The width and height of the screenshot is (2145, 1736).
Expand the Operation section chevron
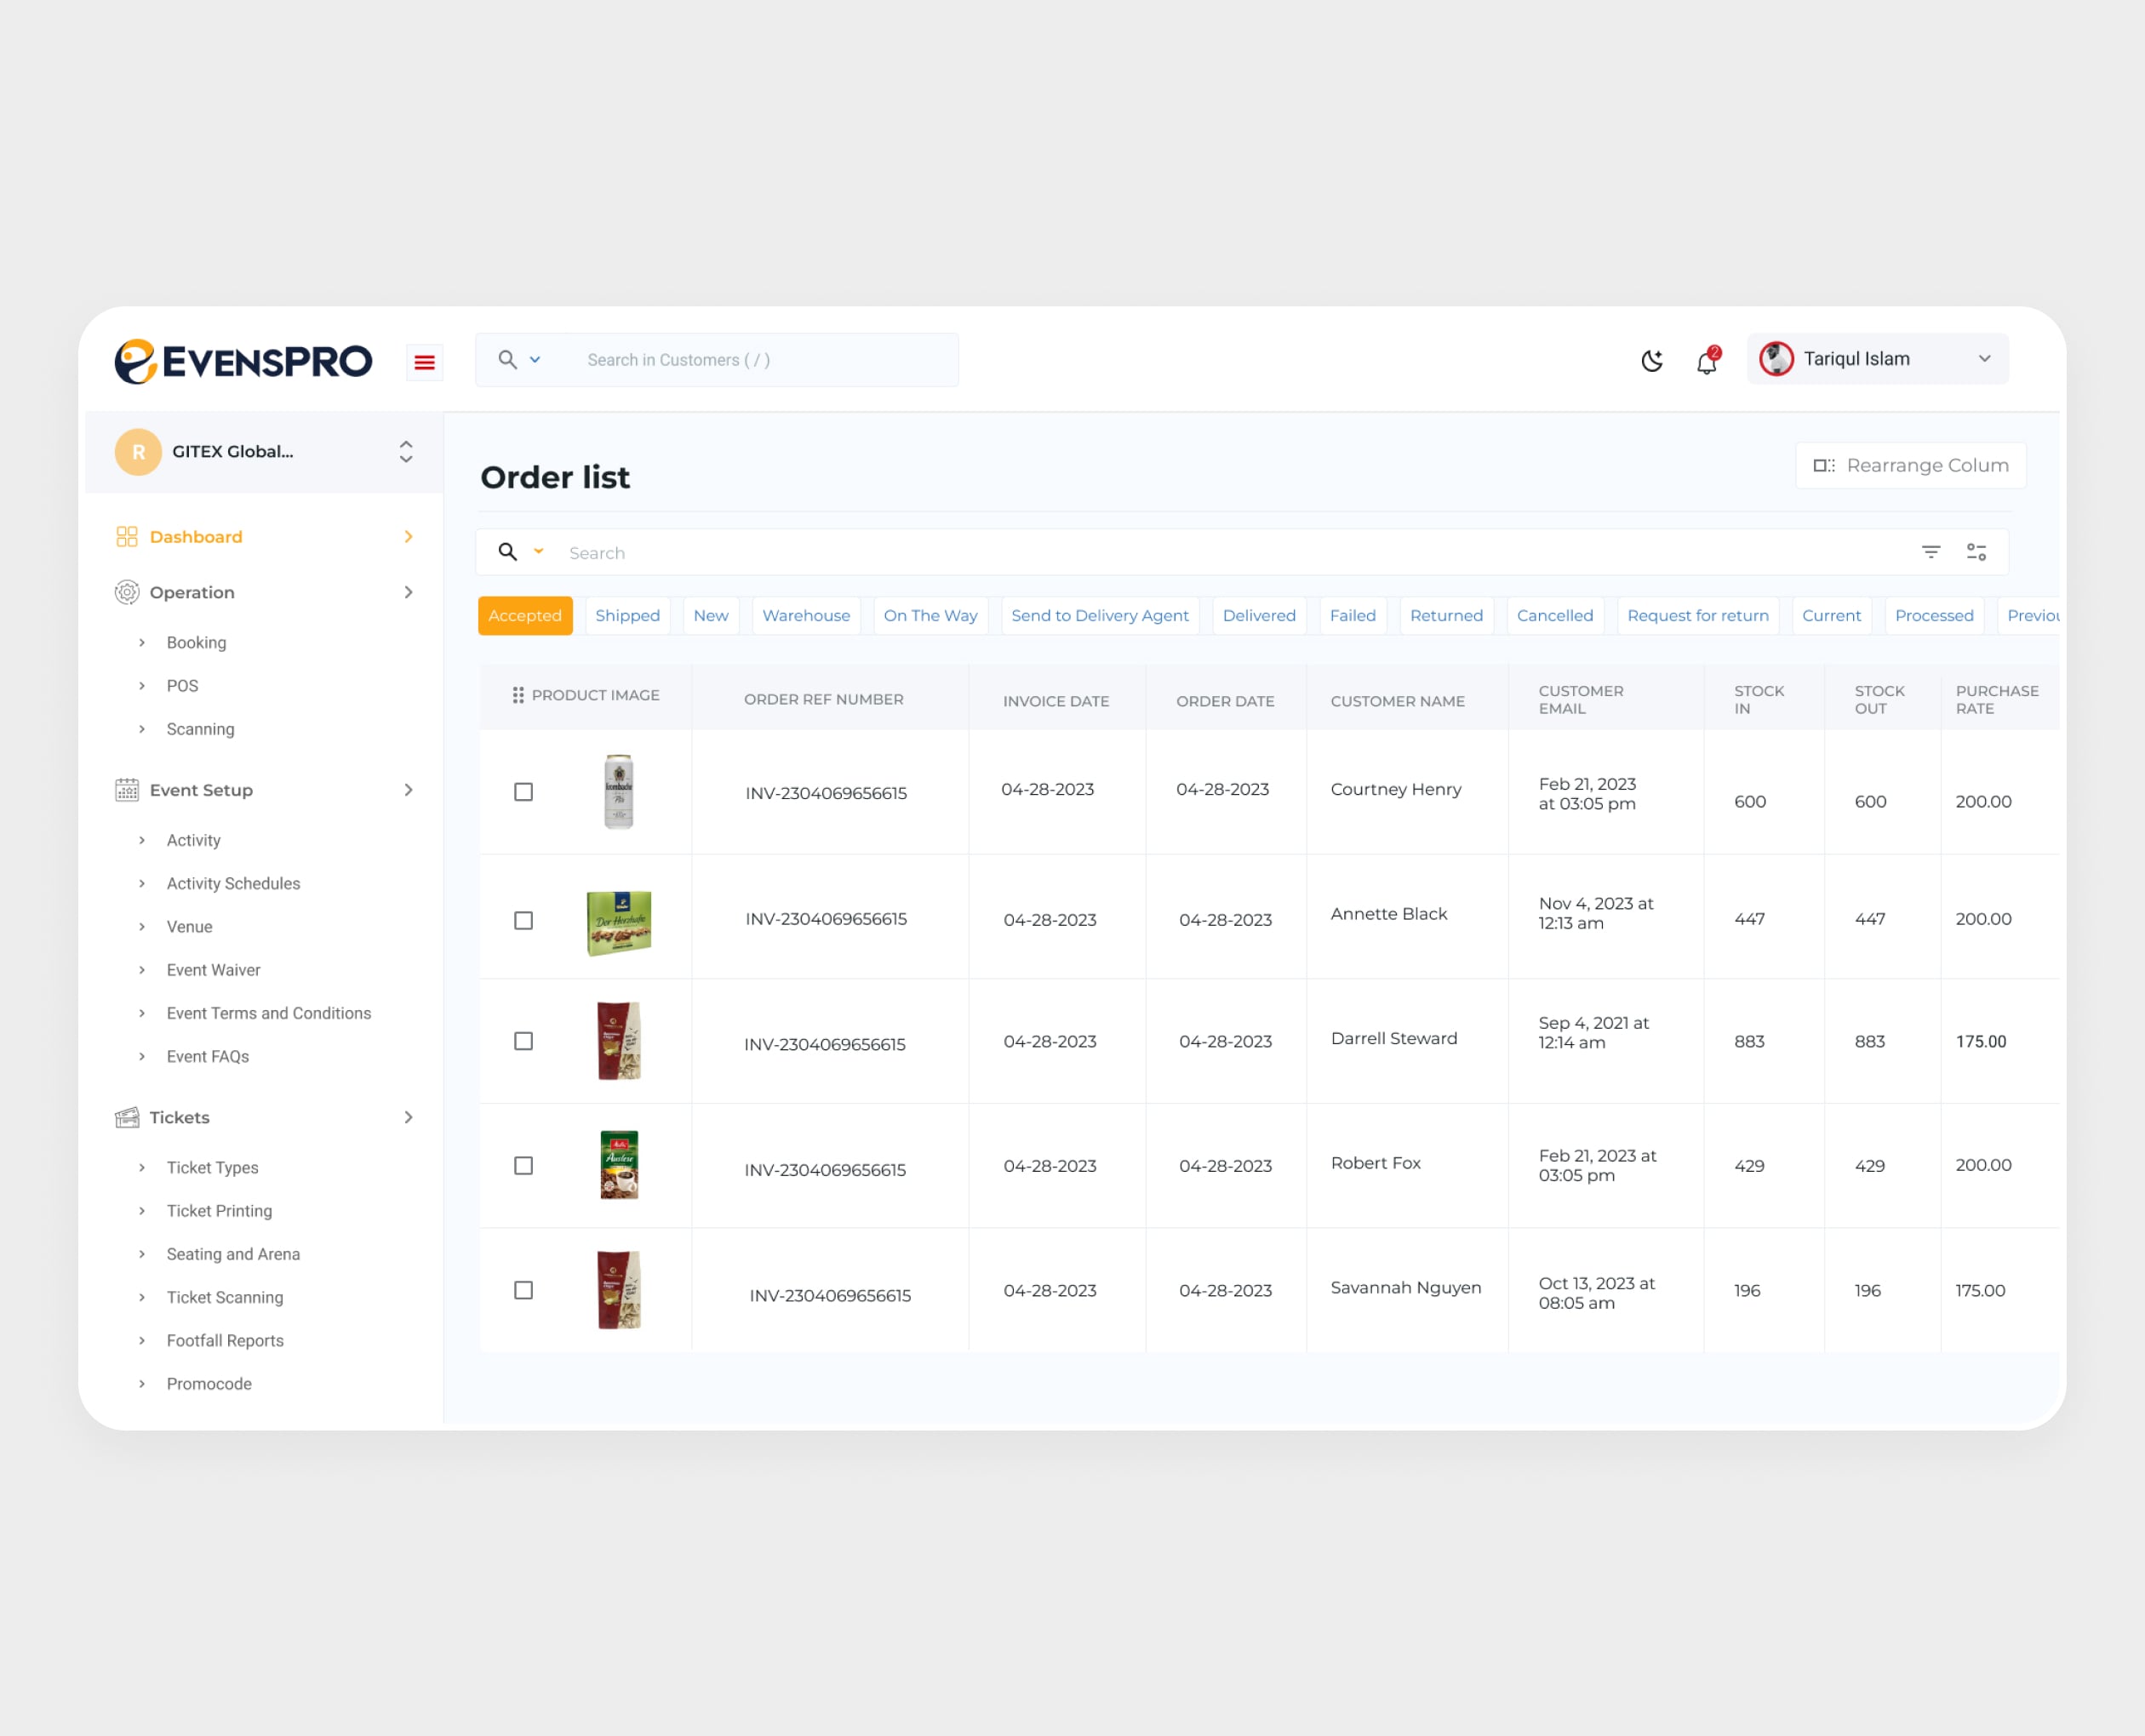pos(408,592)
